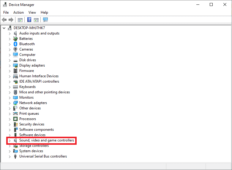Click the Other devices question-mark icon
The image size is (232, 170).
pos(15,108)
